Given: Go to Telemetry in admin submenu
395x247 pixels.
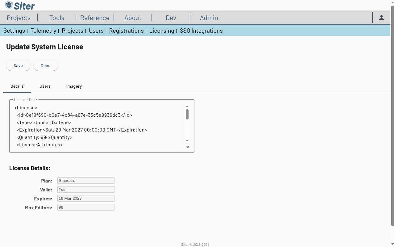Looking at the screenshot, I should click(x=43, y=31).
